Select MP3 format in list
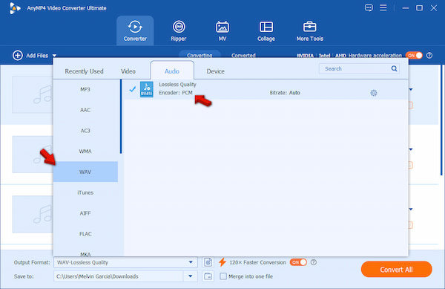Viewport: 445px width, 289px height. click(x=85, y=89)
